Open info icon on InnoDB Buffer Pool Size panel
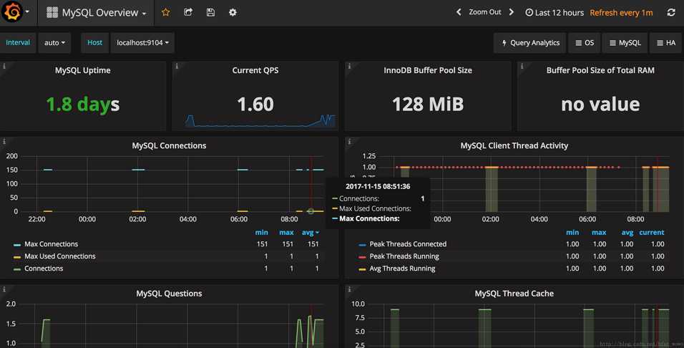 349,67
